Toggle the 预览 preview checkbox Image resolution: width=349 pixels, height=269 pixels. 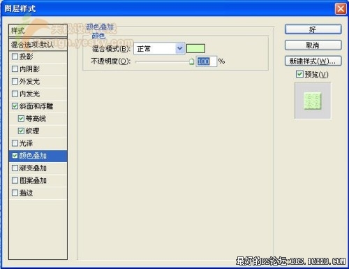(x=299, y=74)
